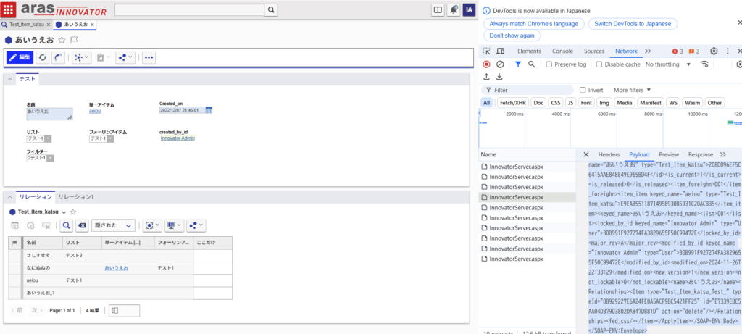Expand the リスト dropdown showing テスト1
The image size is (742, 334).
click(x=48, y=138)
